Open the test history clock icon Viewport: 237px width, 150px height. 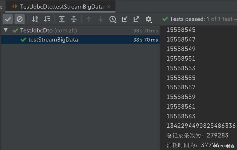pos(113,19)
